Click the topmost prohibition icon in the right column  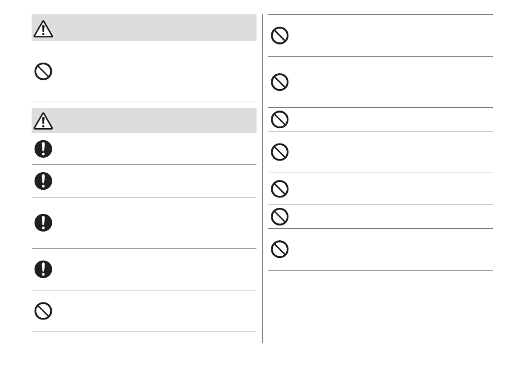coord(280,35)
